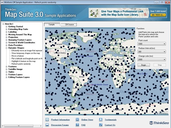Click the Contact Us phone icon
Image resolution: width=171 pixels, height=128 pixels.
[x=101, y=125]
